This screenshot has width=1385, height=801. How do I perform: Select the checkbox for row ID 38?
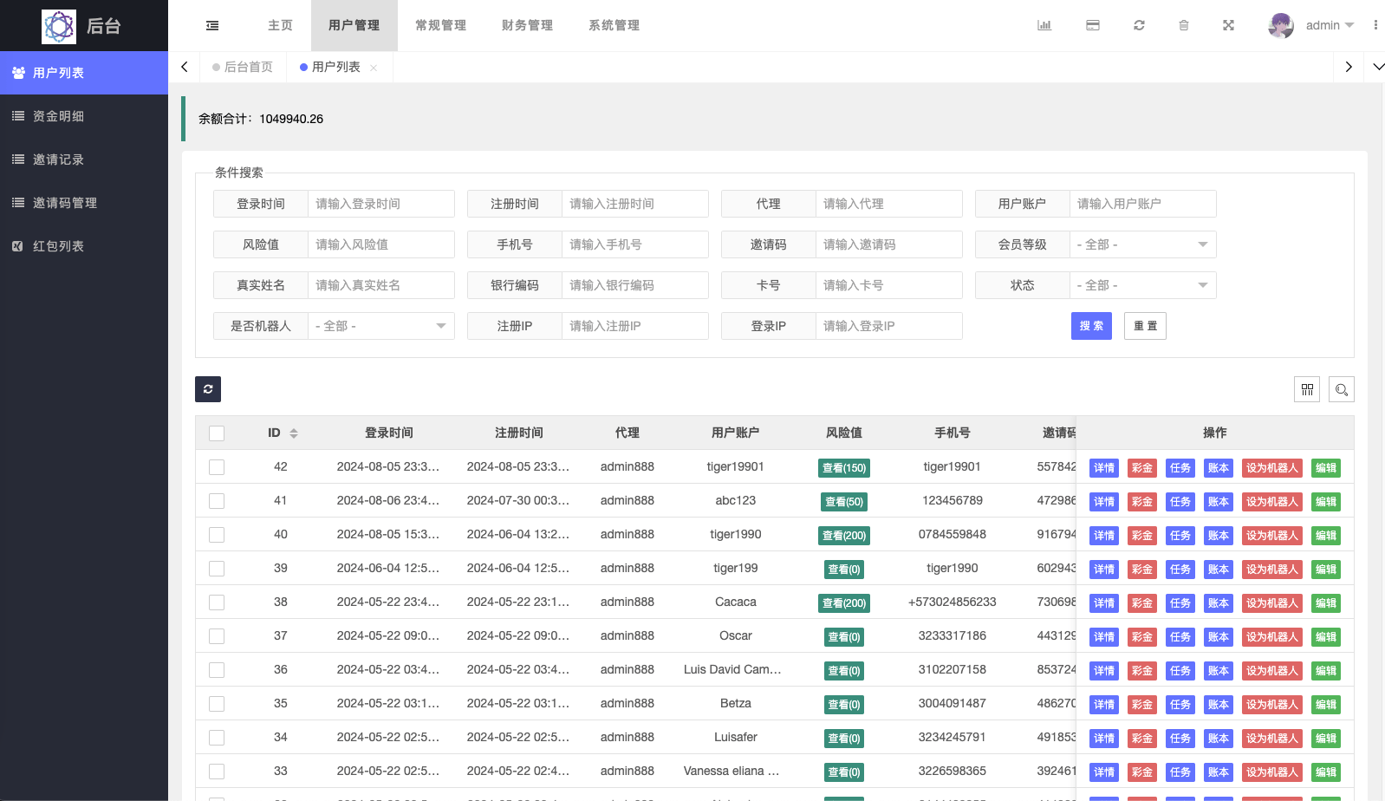[x=217, y=602]
